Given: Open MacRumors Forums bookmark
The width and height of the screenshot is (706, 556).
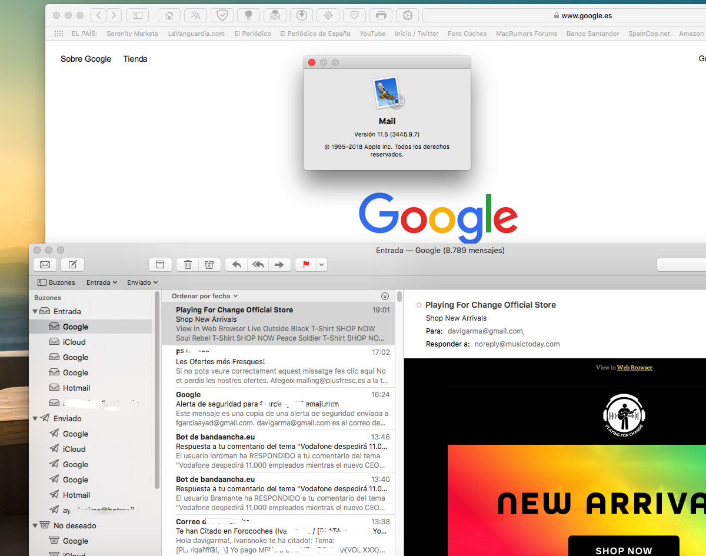Looking at the screenshot, I should click(527, 34).
